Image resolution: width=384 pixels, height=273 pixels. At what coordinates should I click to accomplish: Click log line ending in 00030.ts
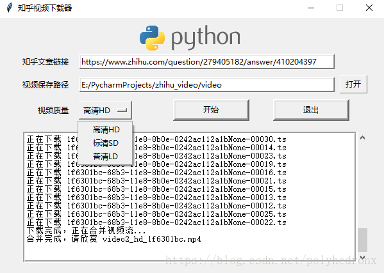tap(156, 139)
